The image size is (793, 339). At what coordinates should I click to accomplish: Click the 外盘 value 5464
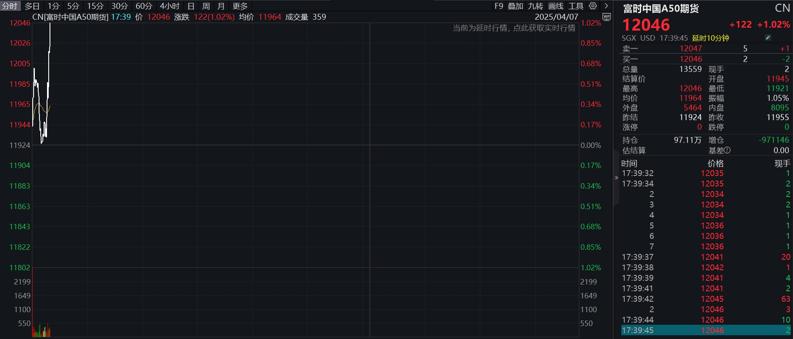point(693,108)
